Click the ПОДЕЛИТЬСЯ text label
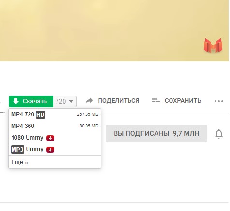 tap(118, 101)
